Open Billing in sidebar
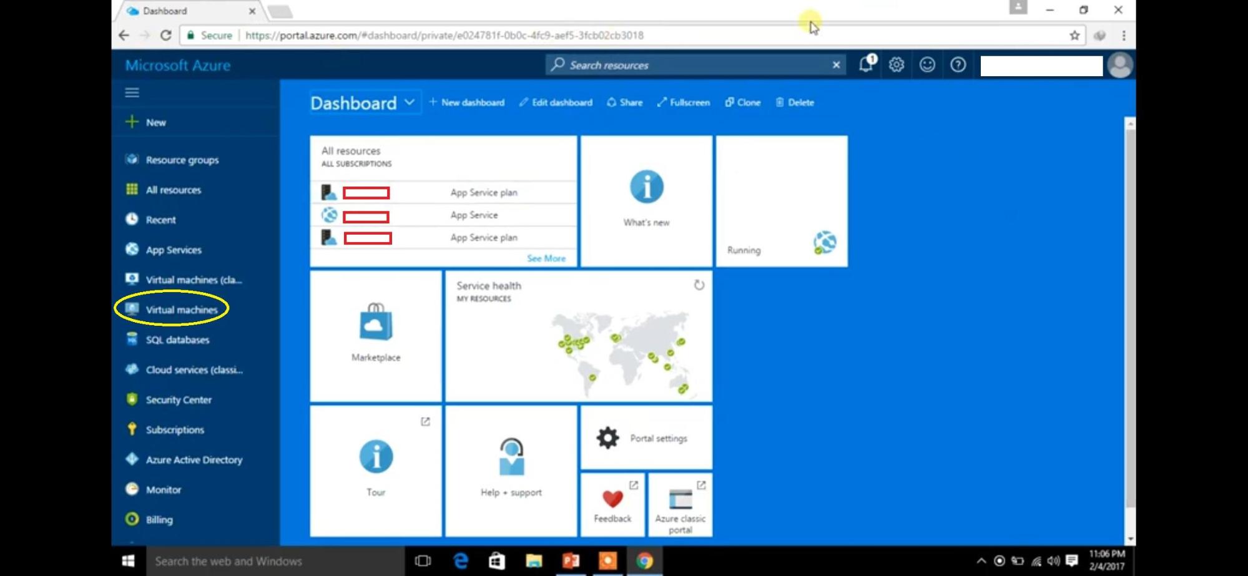Image resolution: width=1248 pixels, height=576 pixels. [x=159, y=519]
